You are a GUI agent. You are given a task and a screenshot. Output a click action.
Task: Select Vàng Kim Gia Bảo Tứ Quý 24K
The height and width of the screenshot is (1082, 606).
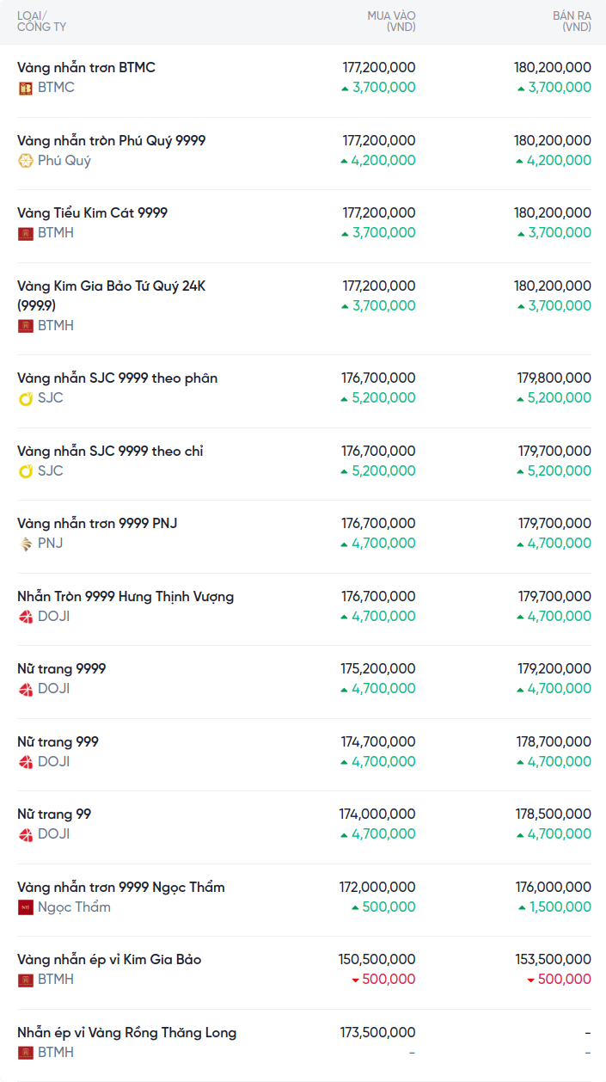click(x=111, y=286)
